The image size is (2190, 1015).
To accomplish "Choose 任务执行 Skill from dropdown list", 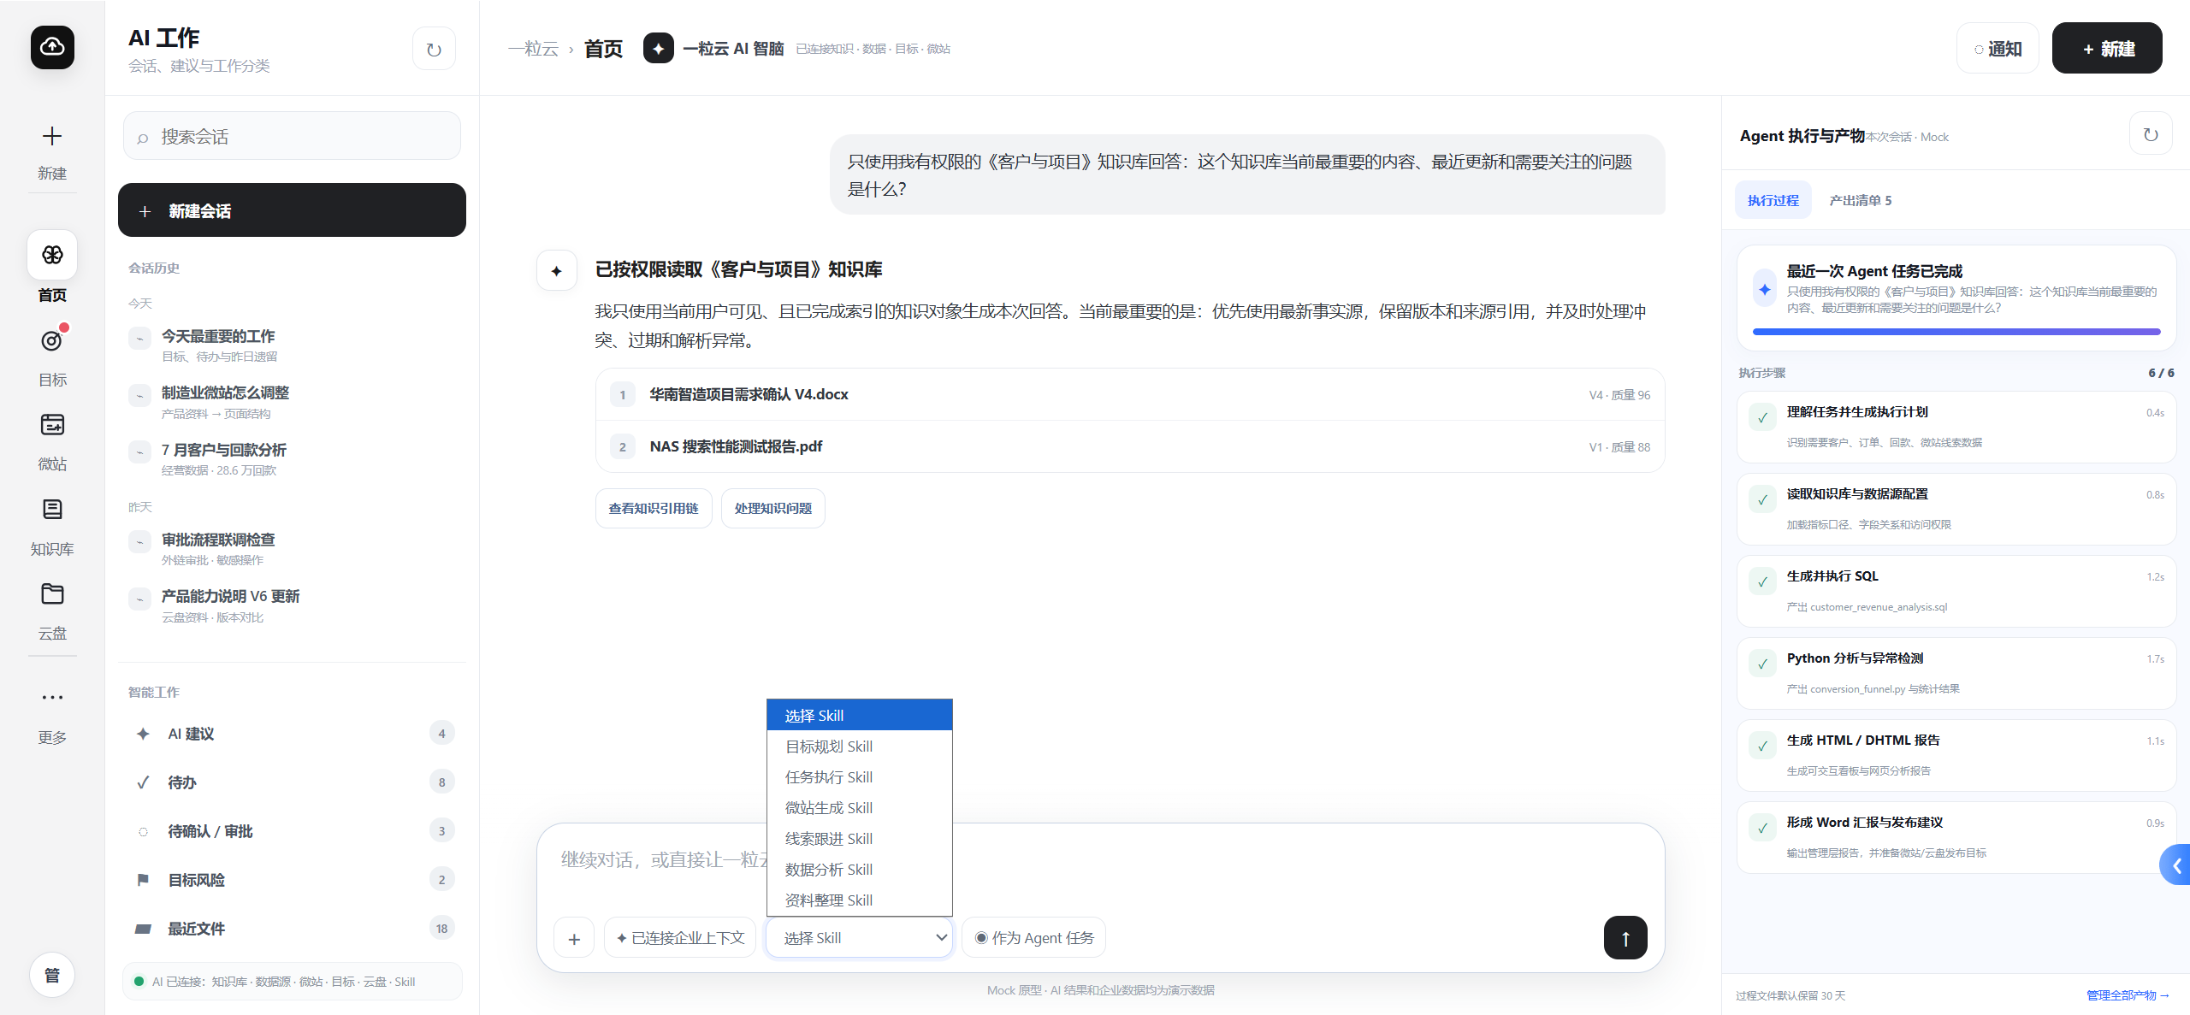I will click(860, 777).
